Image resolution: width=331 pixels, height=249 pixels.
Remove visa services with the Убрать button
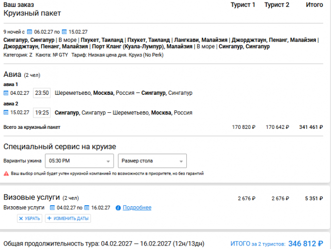pyautogui.click(x=30, y=218)
